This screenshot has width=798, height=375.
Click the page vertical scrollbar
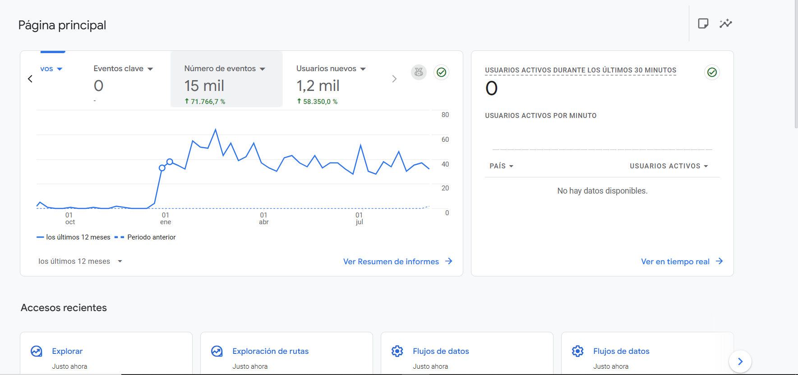[x=796, y=64]
